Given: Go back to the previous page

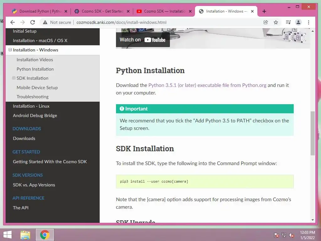Looking at the screenshot, I should click(x=13, y=22).
